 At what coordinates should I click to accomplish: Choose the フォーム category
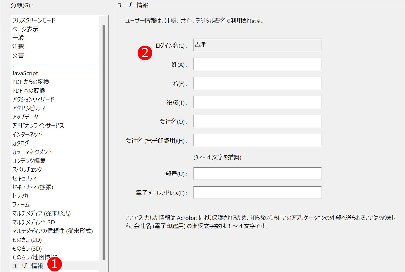[x=21, y=205]
